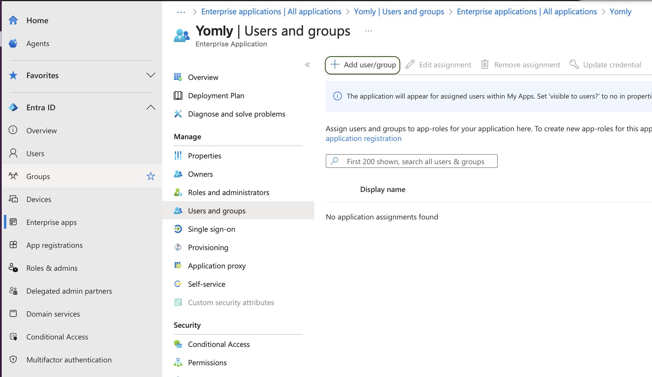Click the Provisioning icon

pyautogui.click(x=178, y=247)
